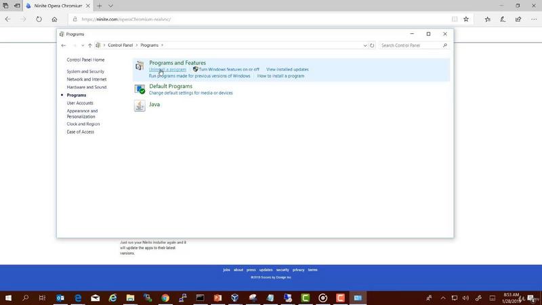542x305 pixels.
Task: Click 'about' footer link on Ninite page
Action: tap(238, 270)
